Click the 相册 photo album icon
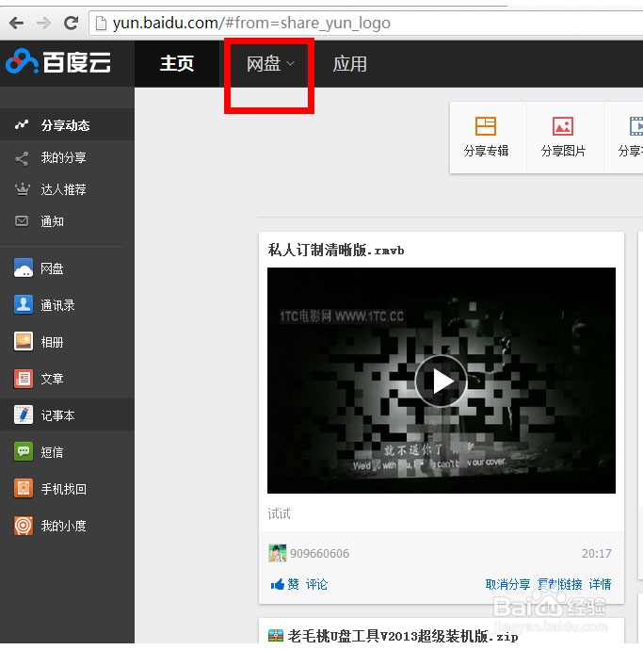643x650 pixels. tap(24, 341)
